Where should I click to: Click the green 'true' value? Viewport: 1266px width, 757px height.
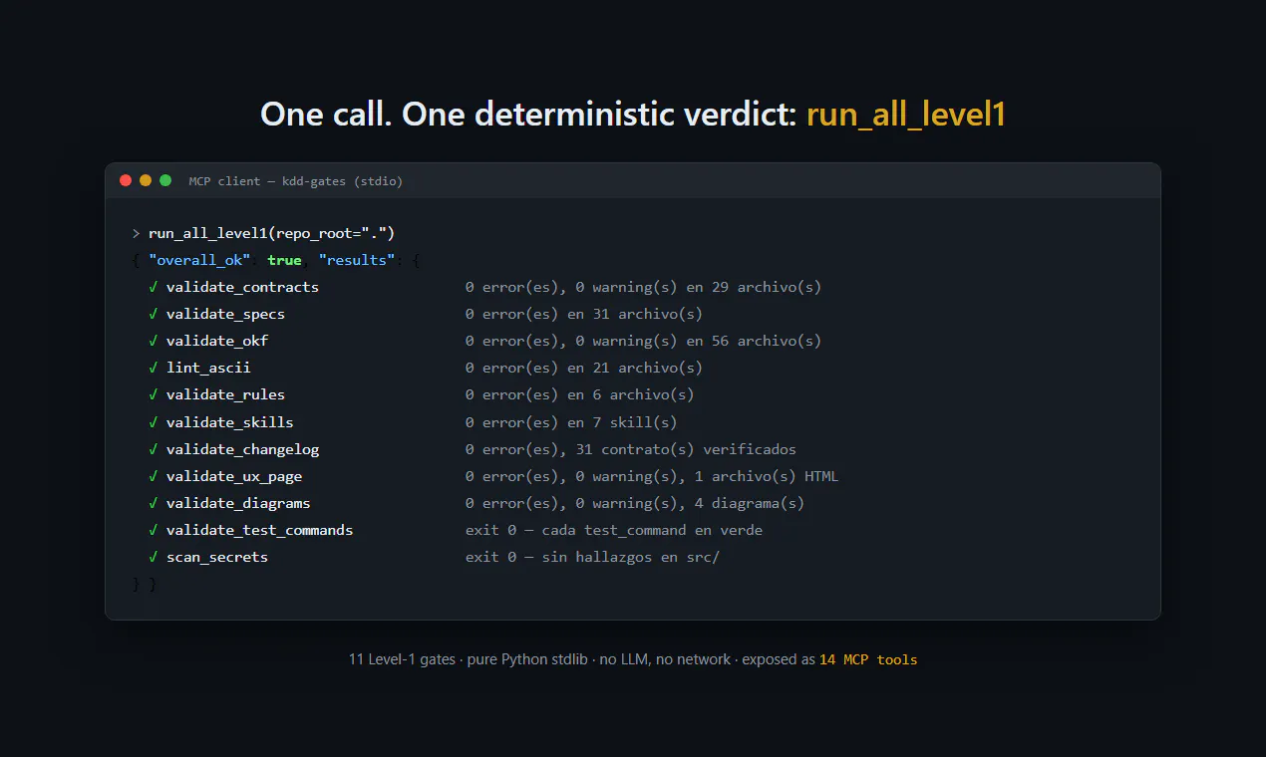pyautogui.click(x=284, y=260)
